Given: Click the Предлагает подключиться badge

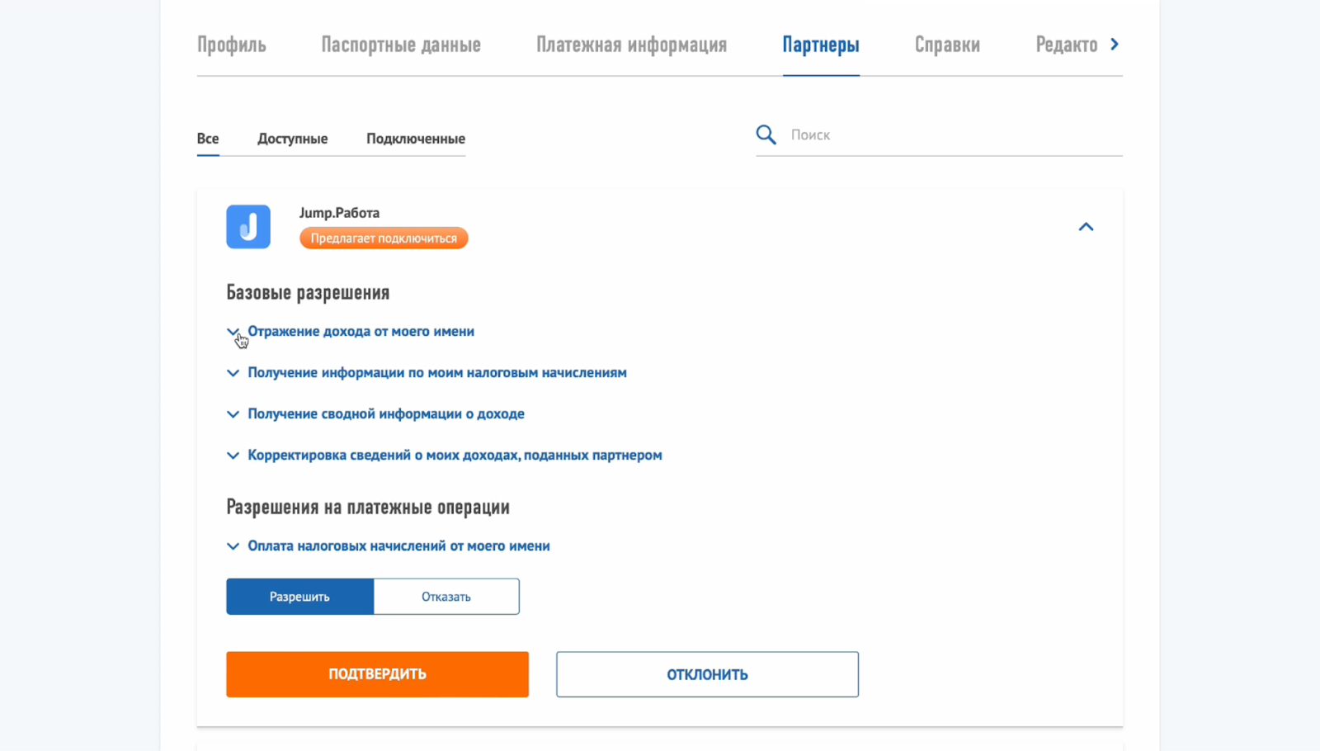Looking at the screenshot, I should pyautogui.click(x=384, y=238).
